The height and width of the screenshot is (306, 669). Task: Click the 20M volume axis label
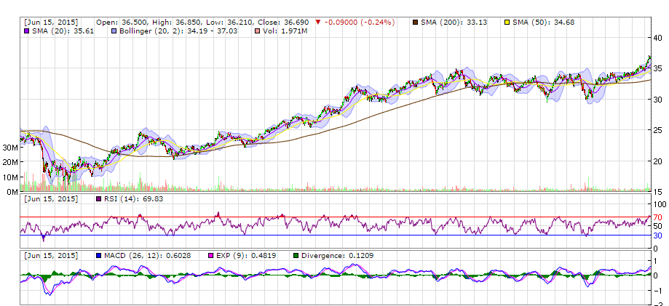click(9, 162)
